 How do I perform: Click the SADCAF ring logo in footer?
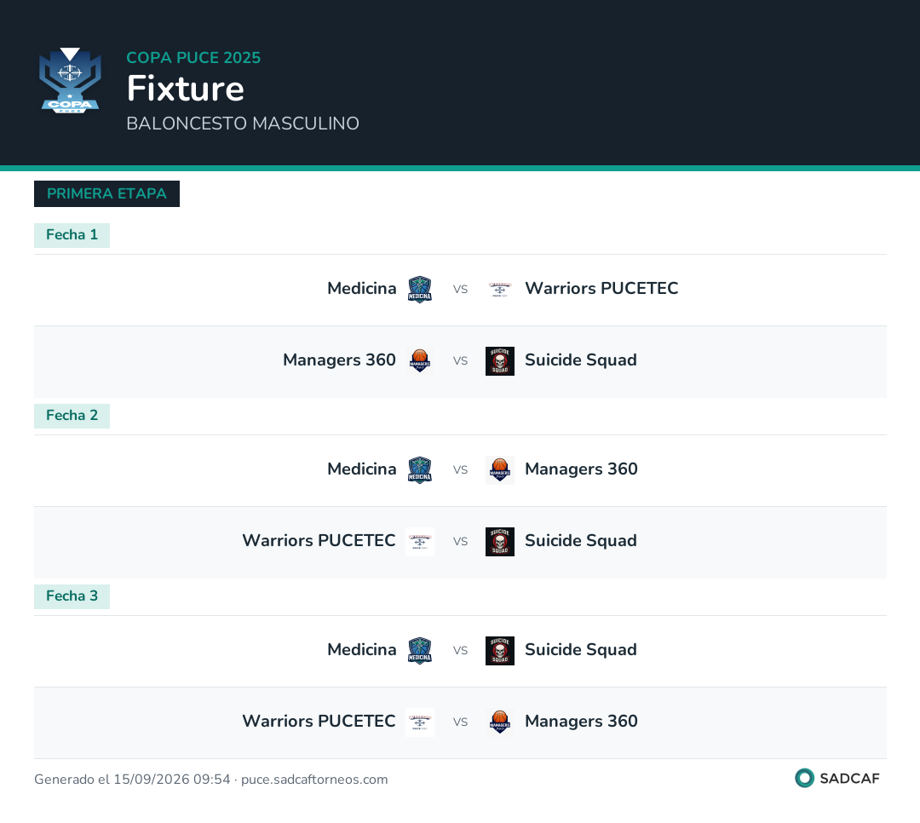coord(804,778)
